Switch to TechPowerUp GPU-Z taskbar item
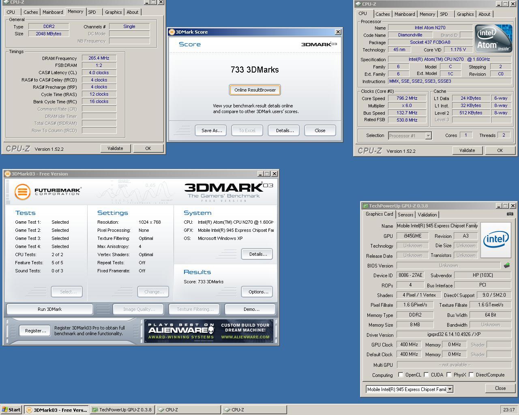The height and width of the screenshot is (415, 519). (x=122, y=410)
